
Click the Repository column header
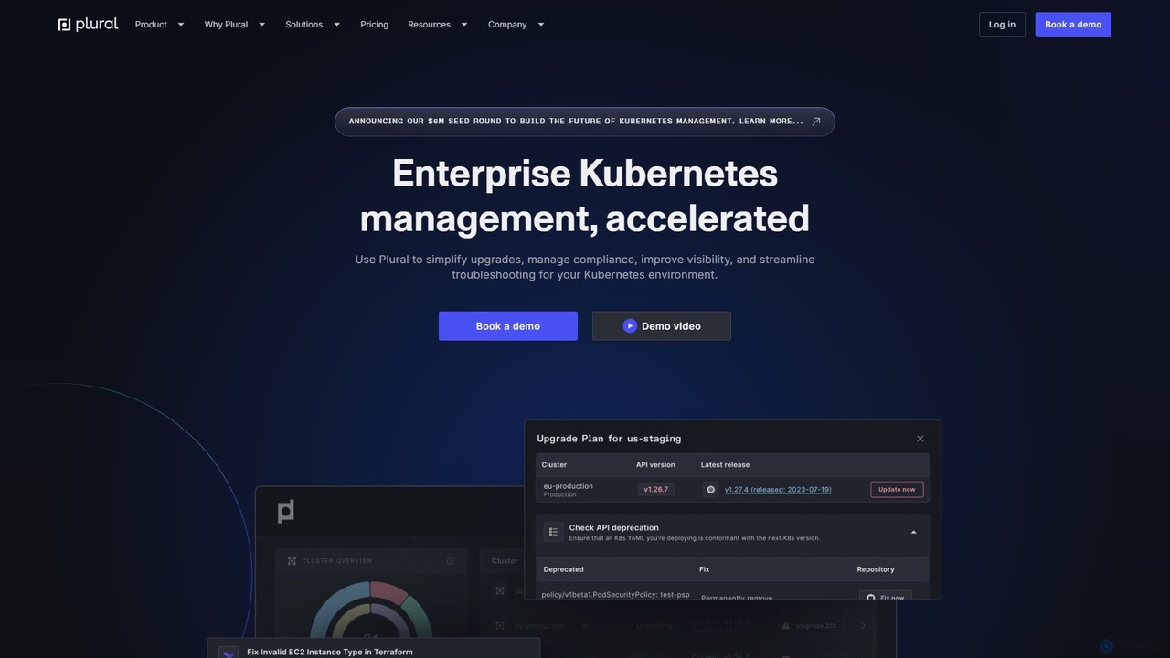[876, 569]
